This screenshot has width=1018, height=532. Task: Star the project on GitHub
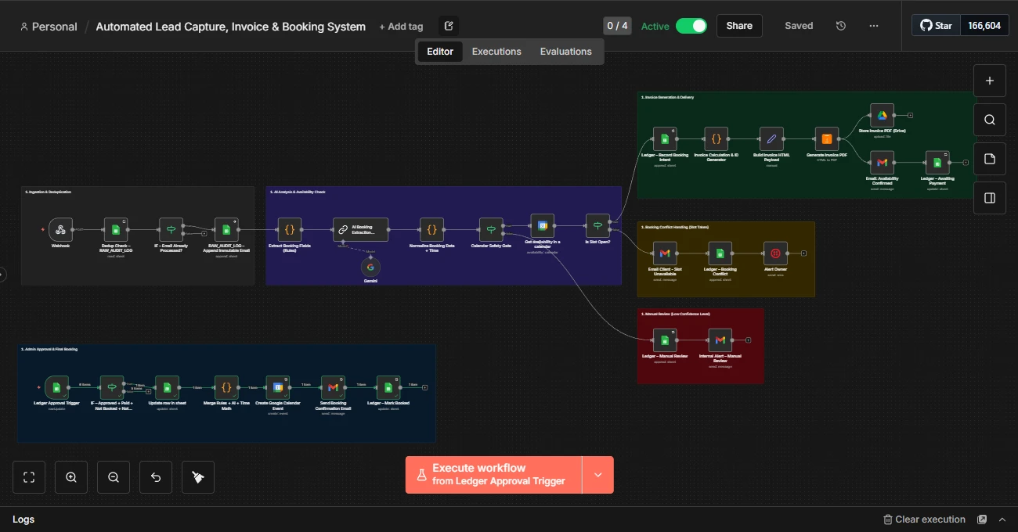click(x=934, y=24)
